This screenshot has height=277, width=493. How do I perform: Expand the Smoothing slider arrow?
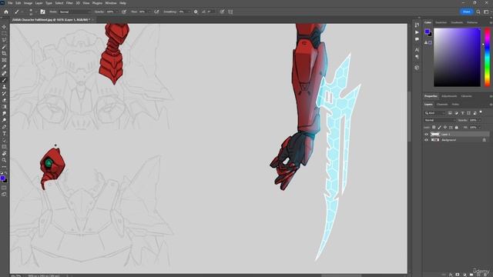(189, 12)
